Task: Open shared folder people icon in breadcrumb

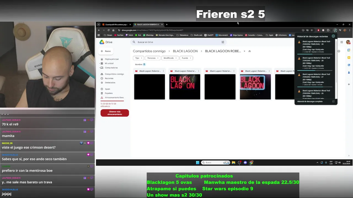Action: pyautogui.click(x=250, y=51)
